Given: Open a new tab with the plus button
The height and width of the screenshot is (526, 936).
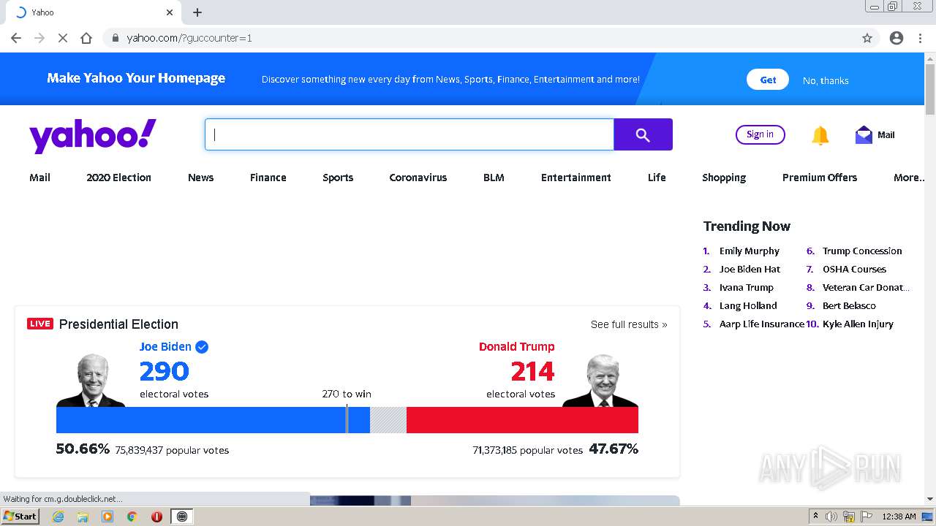Looking at the screenshot, I should click(197, 12).
